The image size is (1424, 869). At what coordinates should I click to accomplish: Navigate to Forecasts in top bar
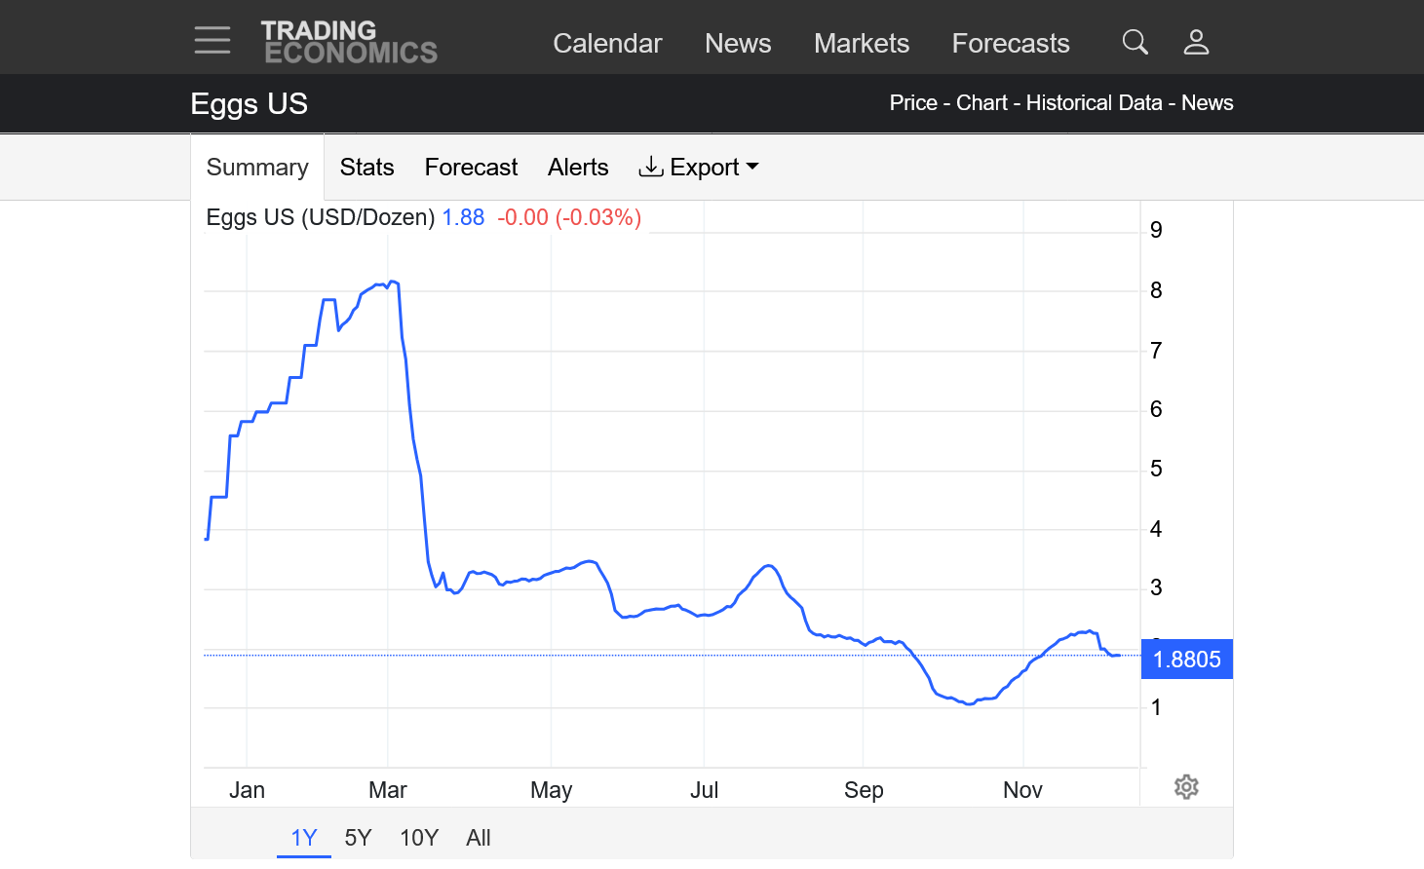pos(1011,44)
